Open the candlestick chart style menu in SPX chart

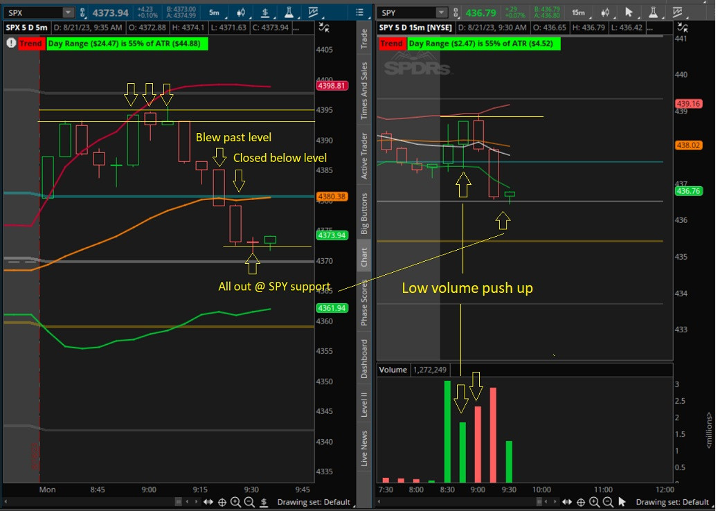241,12
